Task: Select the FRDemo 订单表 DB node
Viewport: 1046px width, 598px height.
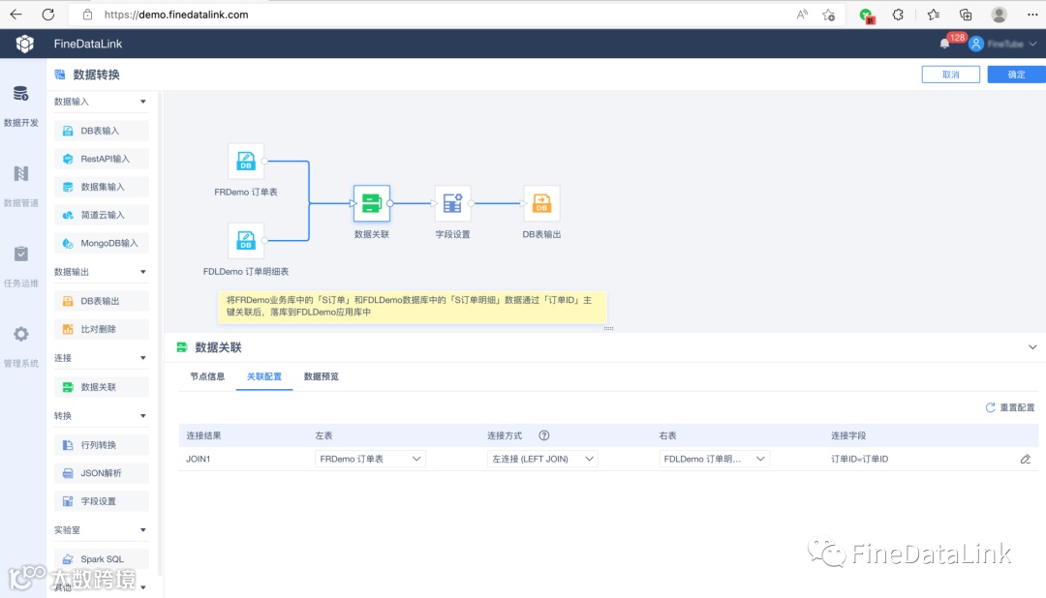Action: [246, 162]
